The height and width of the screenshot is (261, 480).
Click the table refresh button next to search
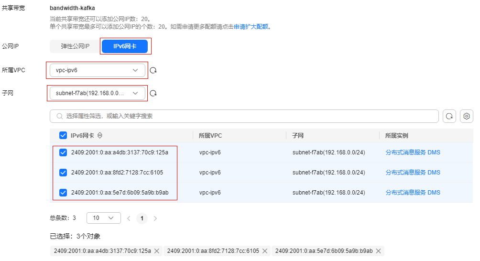(449, 116)
